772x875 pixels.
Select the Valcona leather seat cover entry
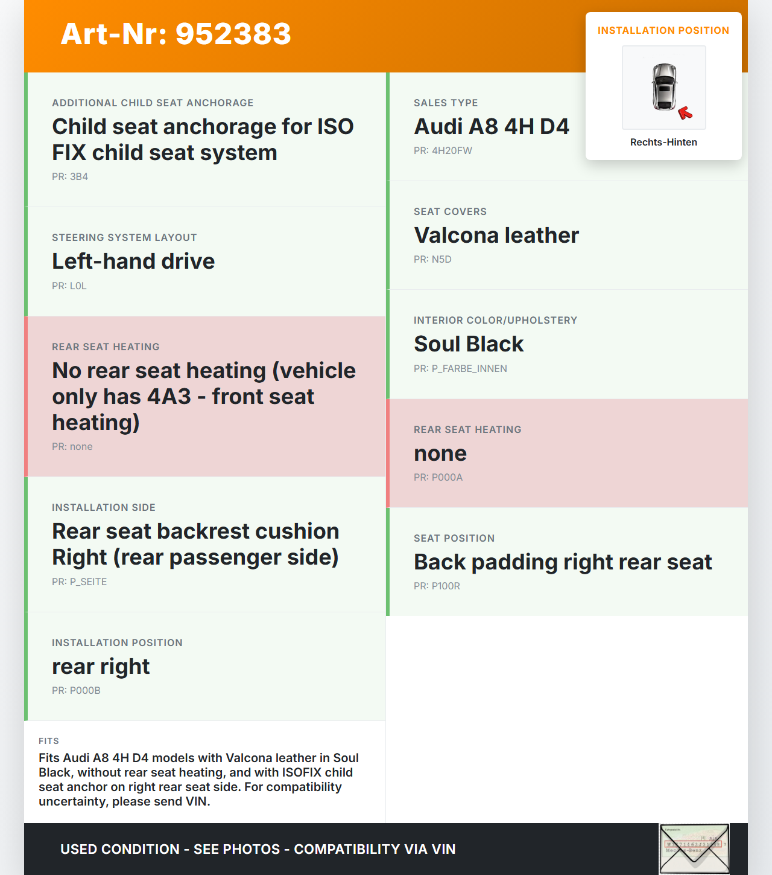pos(496,236)
